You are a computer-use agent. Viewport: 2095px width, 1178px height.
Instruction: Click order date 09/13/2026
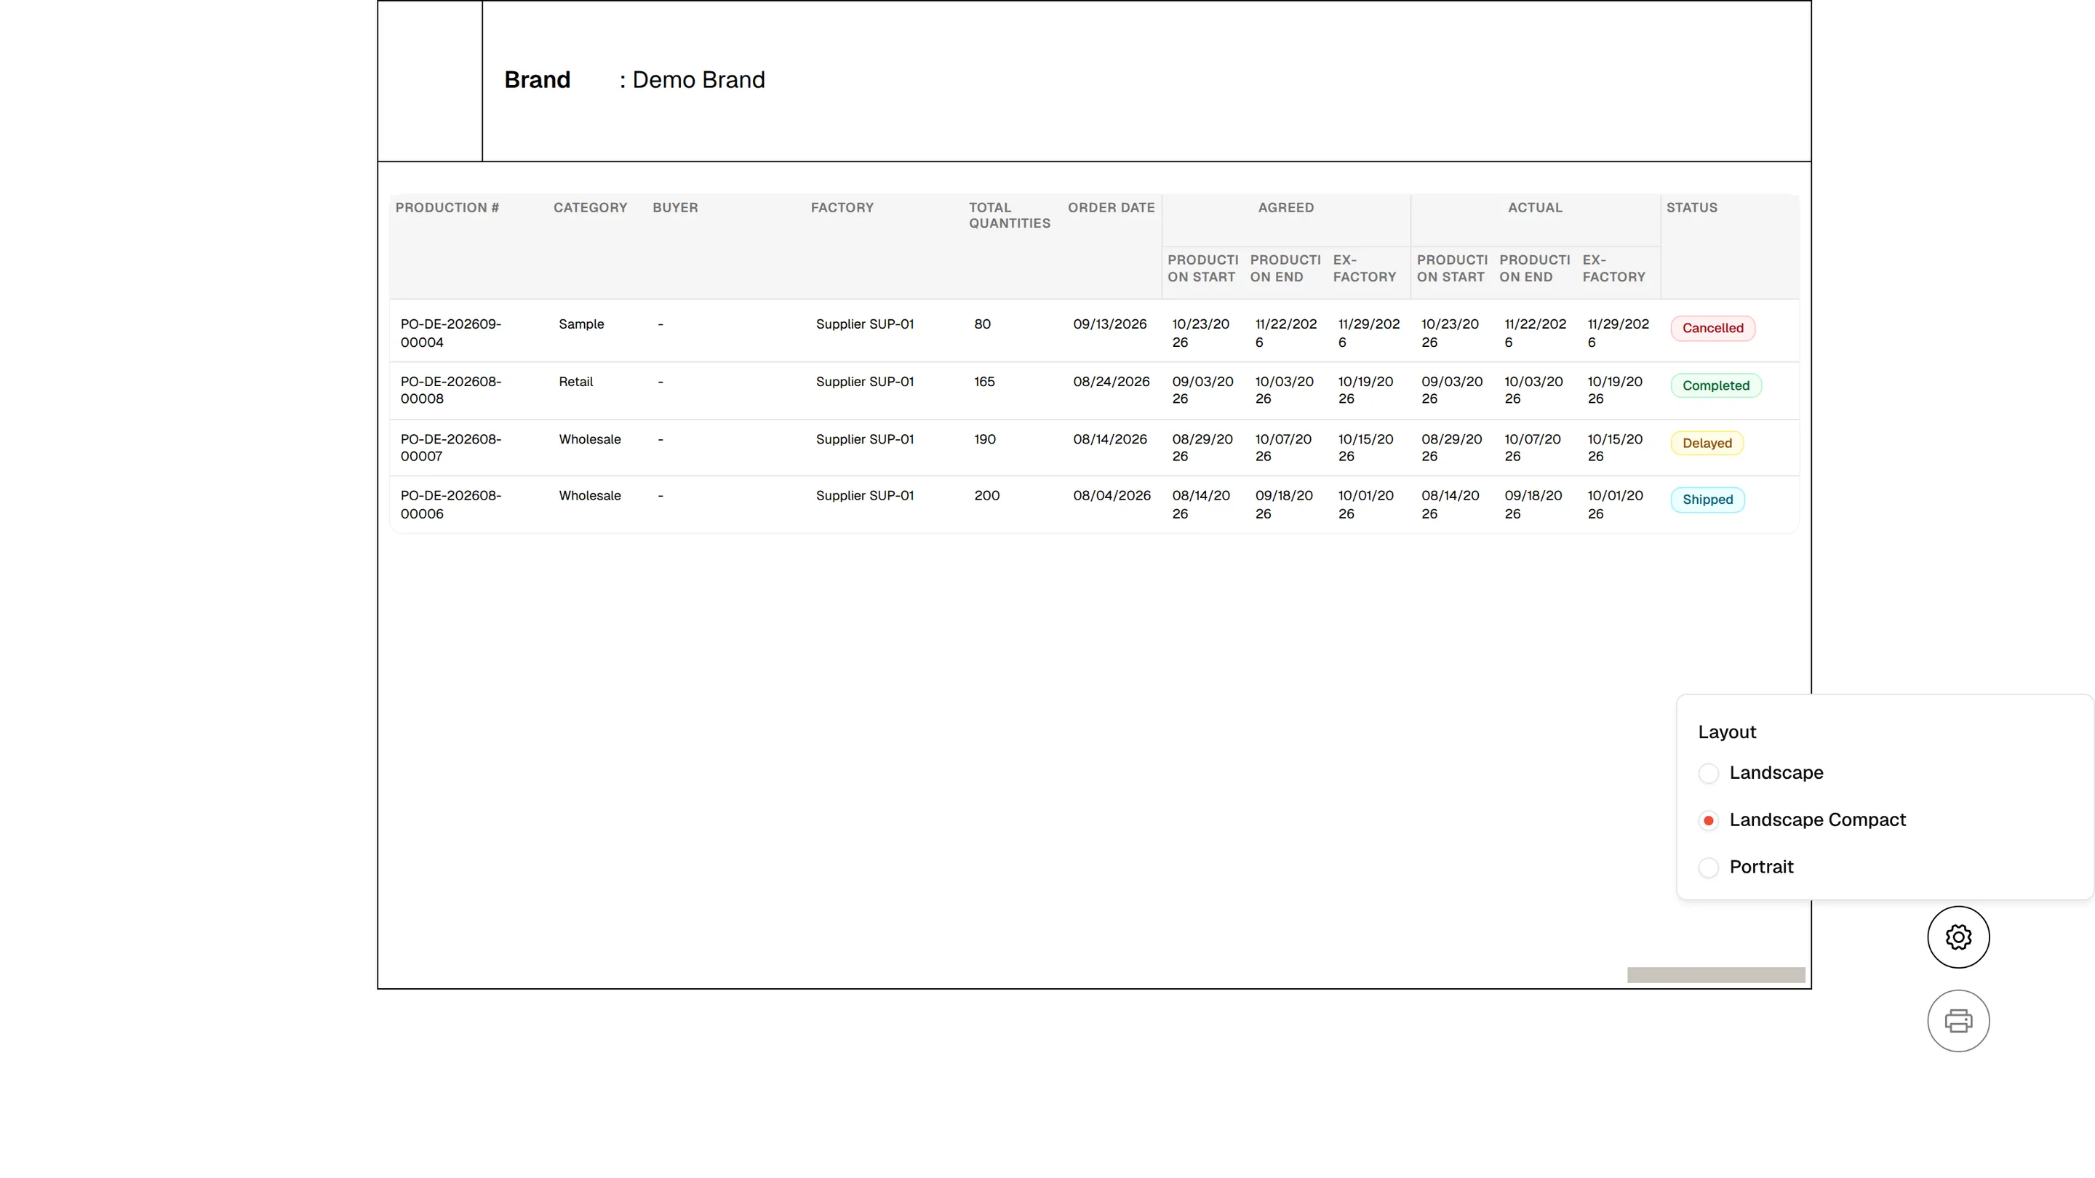1109,324
